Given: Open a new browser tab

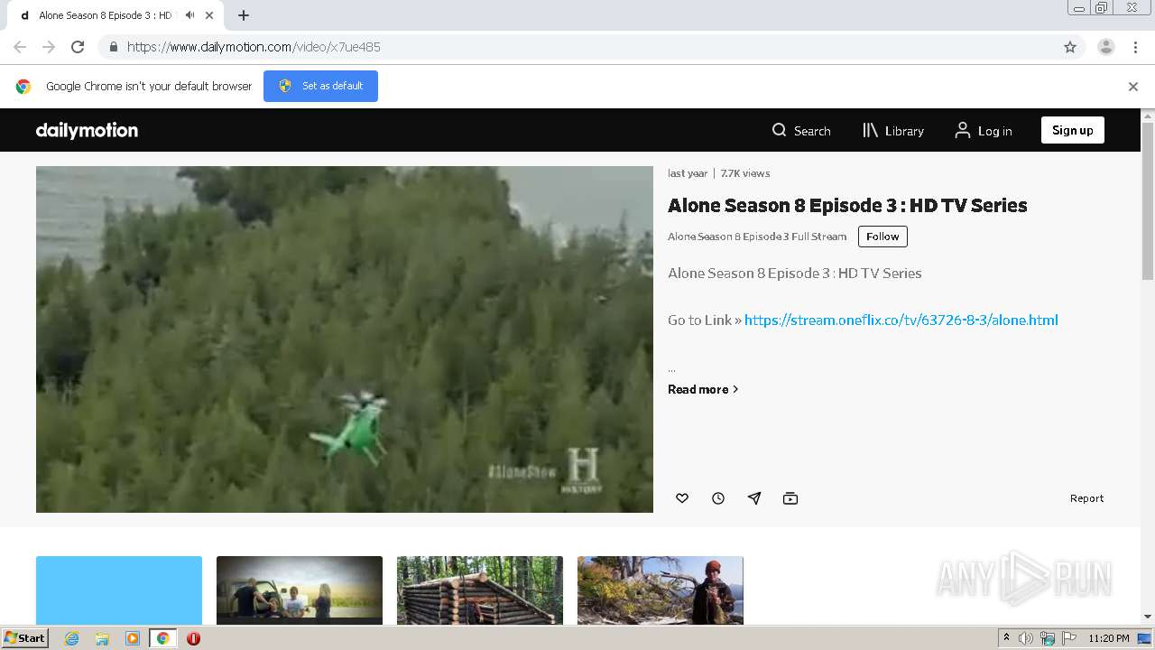Looking at the screenshot, I should [244, 15].
